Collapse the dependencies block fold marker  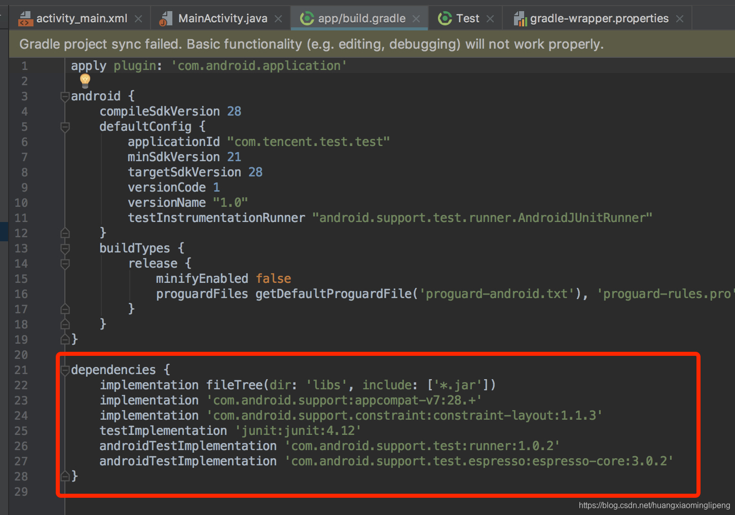64,370
